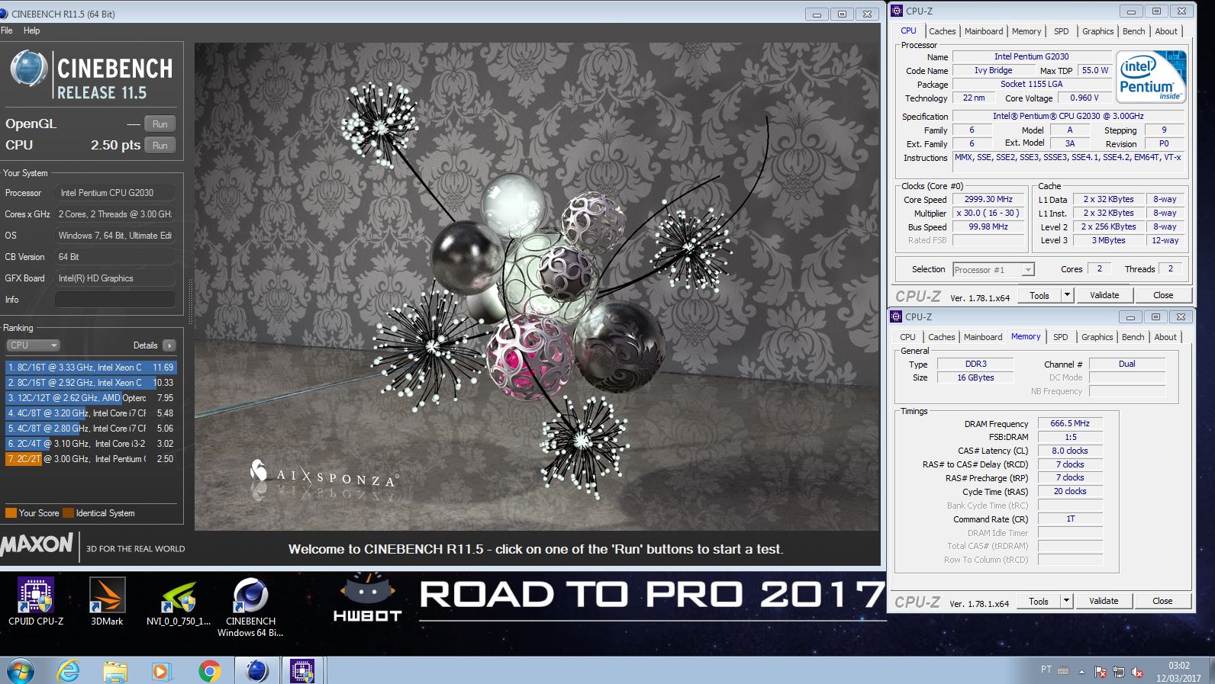
Task: Open the Help menu in Cinebench
Action: coord(31,31)
